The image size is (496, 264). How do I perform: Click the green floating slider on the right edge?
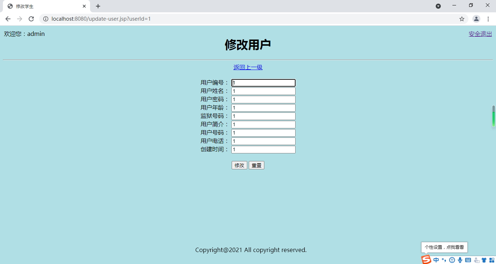[493, 116]
